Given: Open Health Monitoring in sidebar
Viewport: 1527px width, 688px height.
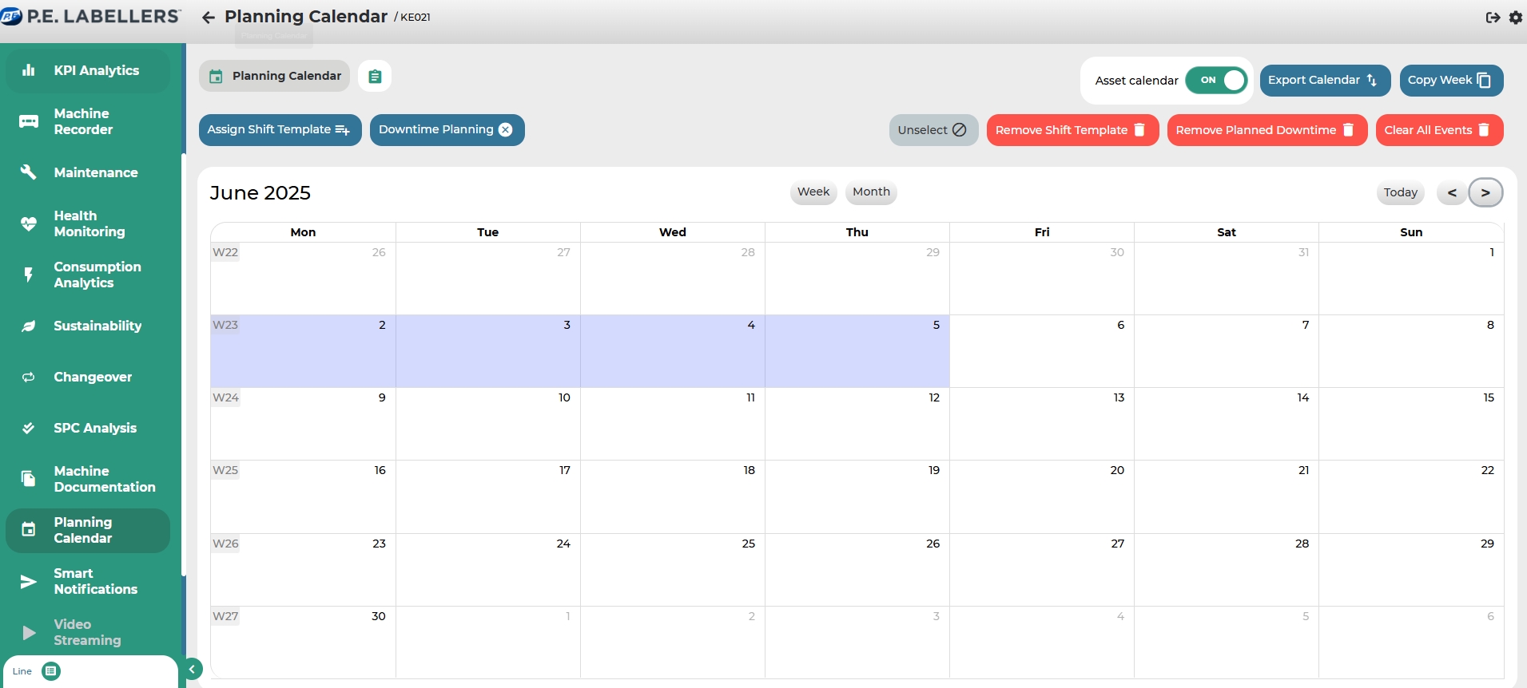Looking at the screenshot, I should [88, 223].
